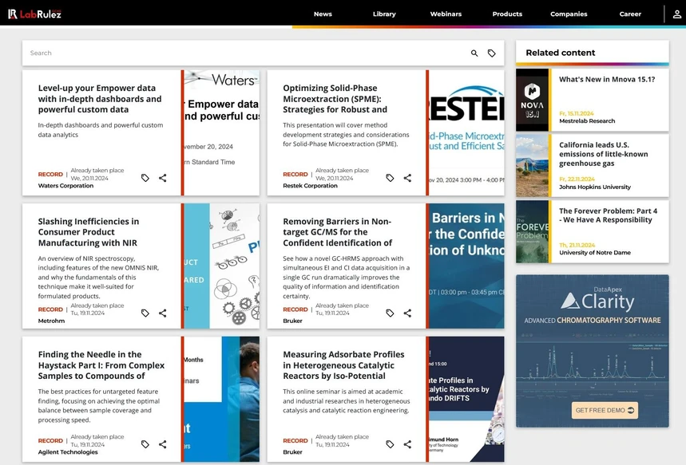The image size is (686, 465).
Task: Open the tag filter icon in search bar
Action: pyautogui.click(x=492, y=53)
